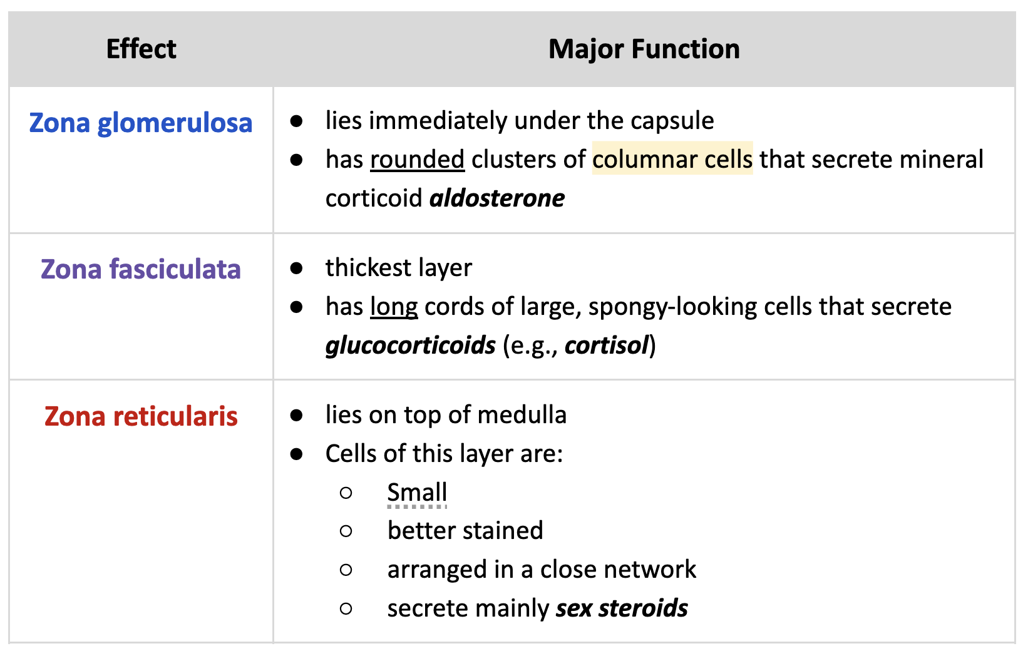Click the arranged in a close network line
Viewport: 1023px width, 651px height.
pos(542,570)
